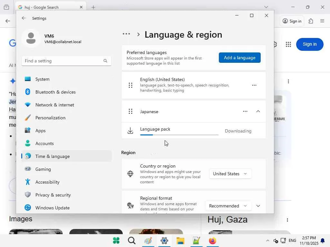Open Accounts settings category
Viewport: 330px width, 247px height.
[66, 143]
